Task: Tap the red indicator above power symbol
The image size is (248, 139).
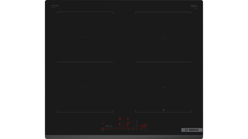Action: [103, 124]
